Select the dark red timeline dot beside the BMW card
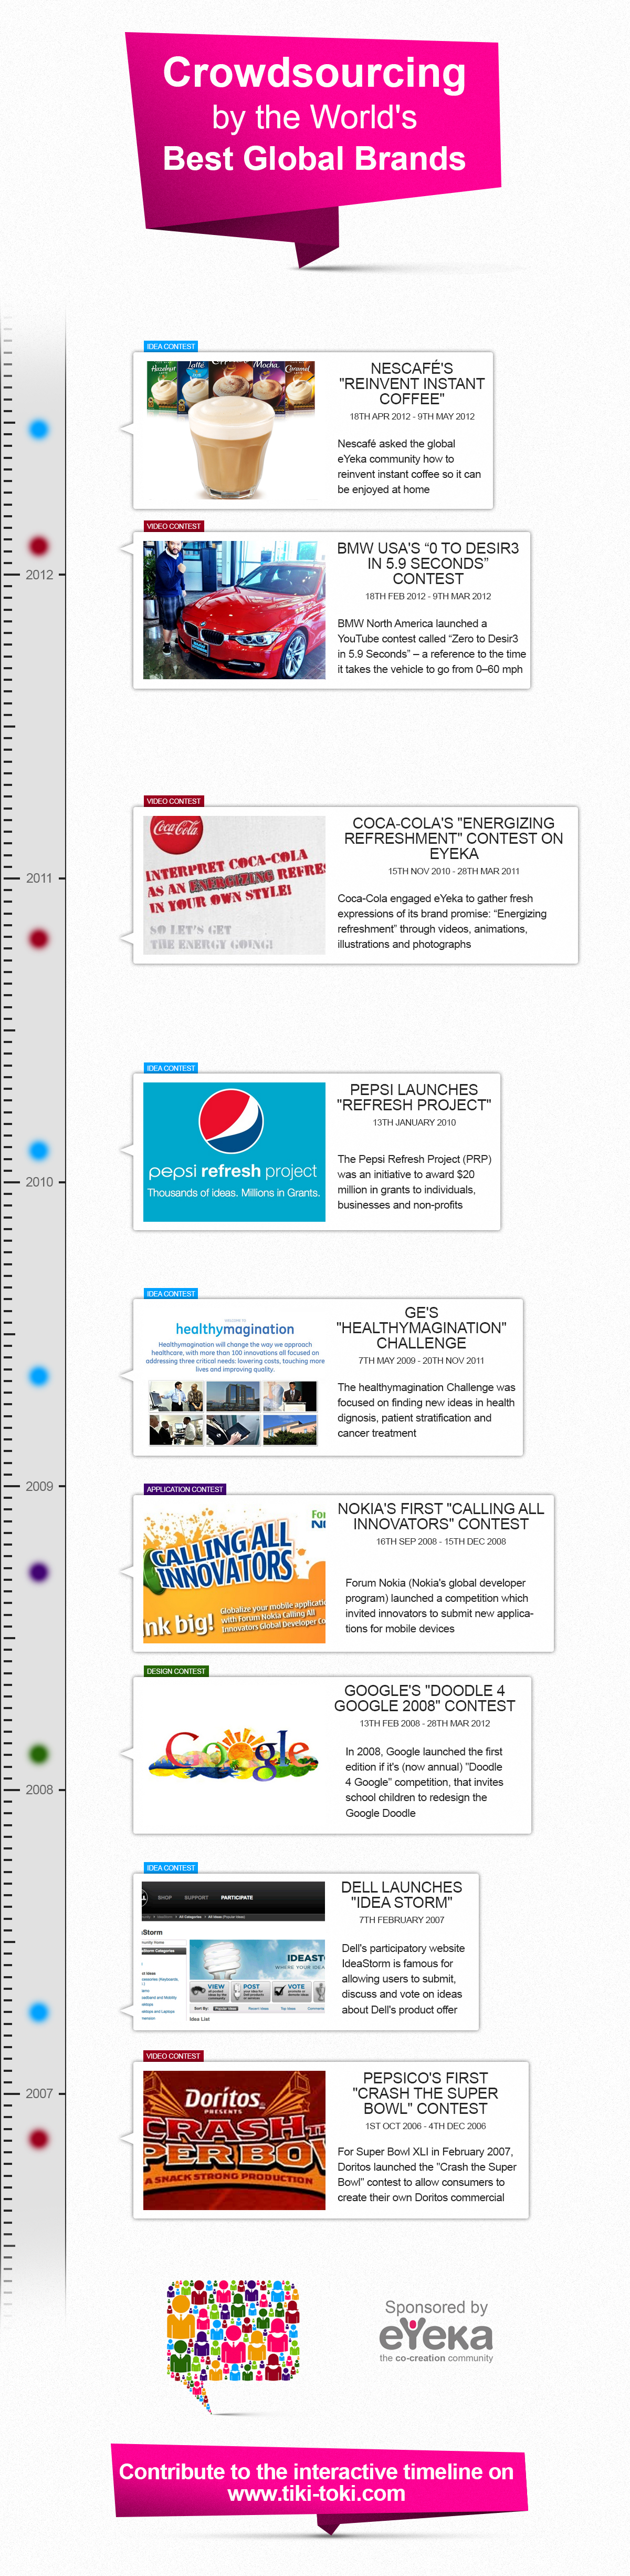630x2576 pixels. [x=39, y=546]
